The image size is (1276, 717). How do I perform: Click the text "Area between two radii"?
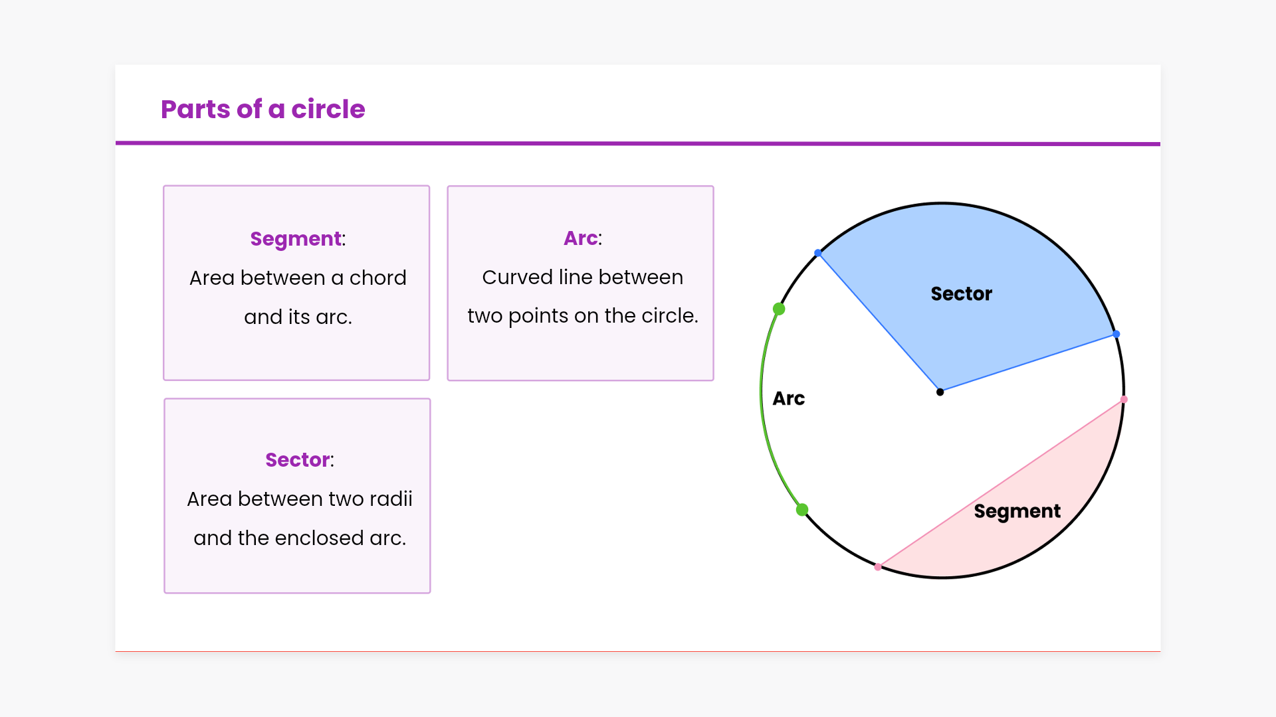299,499
